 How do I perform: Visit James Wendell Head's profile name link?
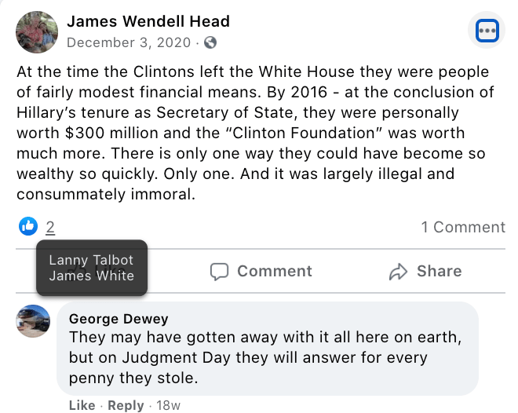[x=148, y=21]
